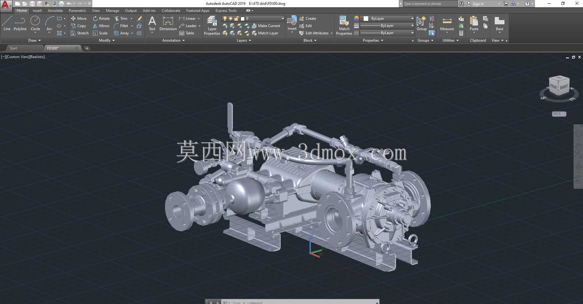This screenshot has width=583, height=304.
Task: Expand the Draw panel
Action: click(x=34, y=40)
